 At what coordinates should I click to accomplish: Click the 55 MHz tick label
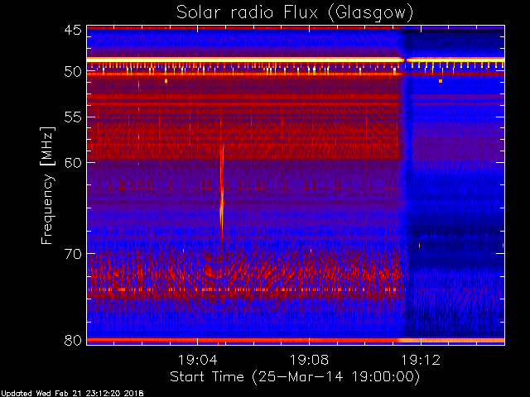(x=73, y=117)
